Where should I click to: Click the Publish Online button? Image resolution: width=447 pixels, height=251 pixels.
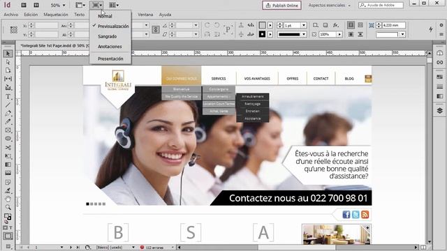[x=281, y=5]
